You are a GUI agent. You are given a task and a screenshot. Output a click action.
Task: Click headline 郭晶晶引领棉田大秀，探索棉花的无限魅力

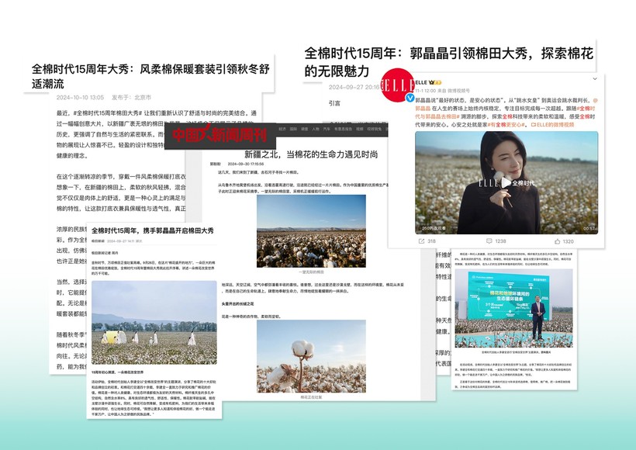449,61
